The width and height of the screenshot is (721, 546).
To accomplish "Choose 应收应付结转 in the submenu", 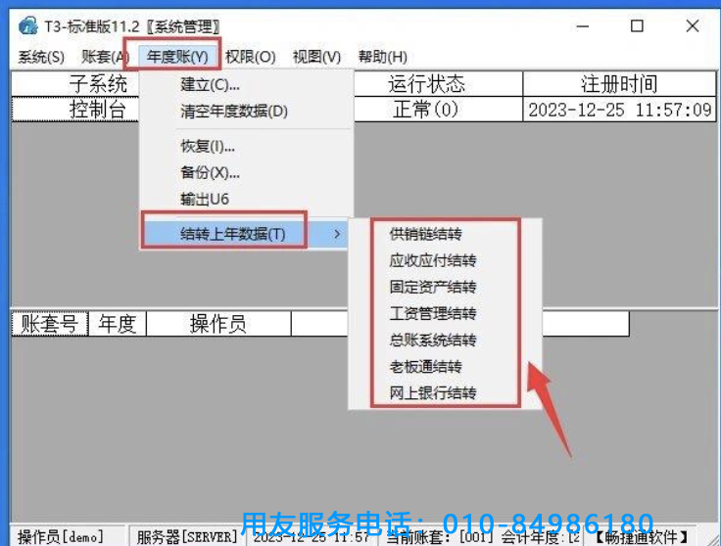I will point(432,261).
